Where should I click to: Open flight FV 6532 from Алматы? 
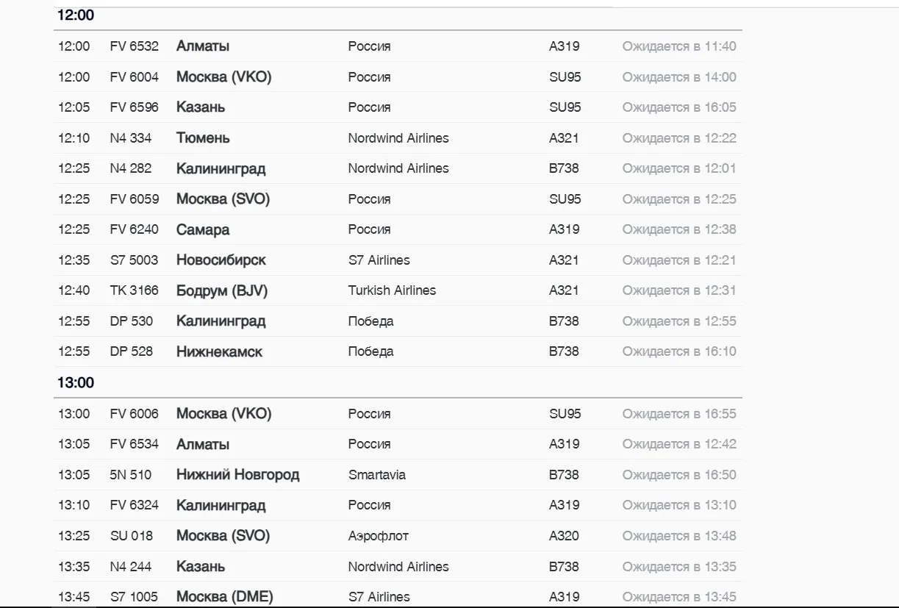[x=398, y=46]
